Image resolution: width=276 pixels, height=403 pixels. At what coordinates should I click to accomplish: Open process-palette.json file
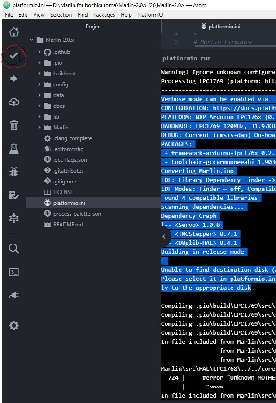77,214
